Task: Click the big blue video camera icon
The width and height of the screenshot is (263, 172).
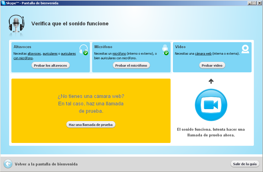Action: point(211,105)
